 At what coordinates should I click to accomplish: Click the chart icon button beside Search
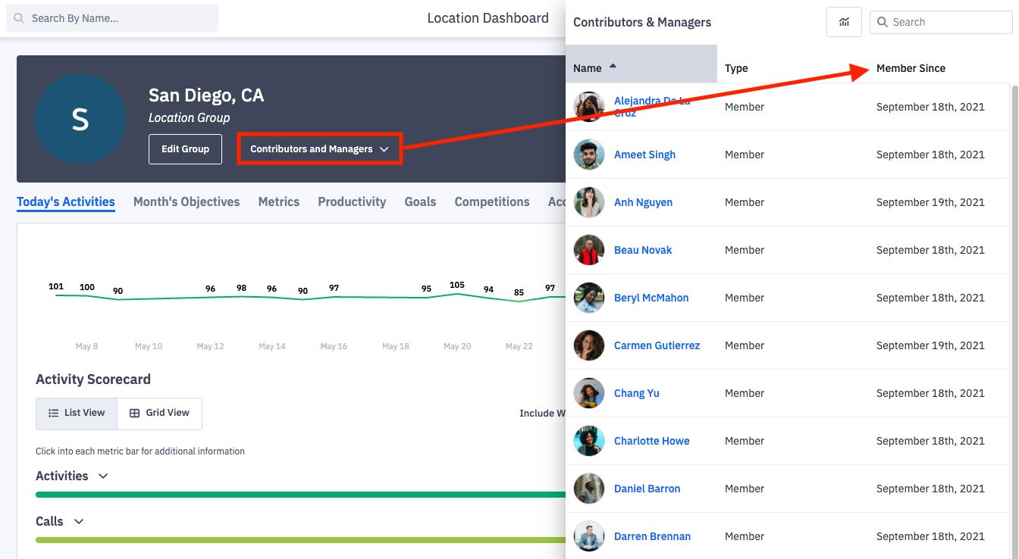click(844, 22)
